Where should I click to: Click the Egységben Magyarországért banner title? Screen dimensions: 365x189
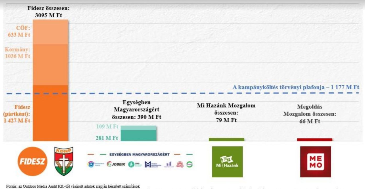pyautogui.click(x=140, y=155)
